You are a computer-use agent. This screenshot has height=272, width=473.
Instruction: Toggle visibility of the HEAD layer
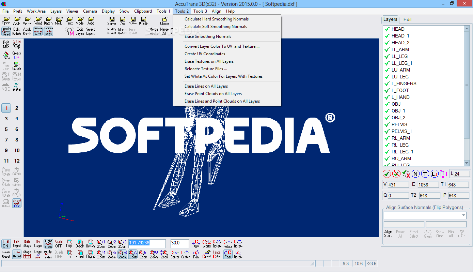387,29
